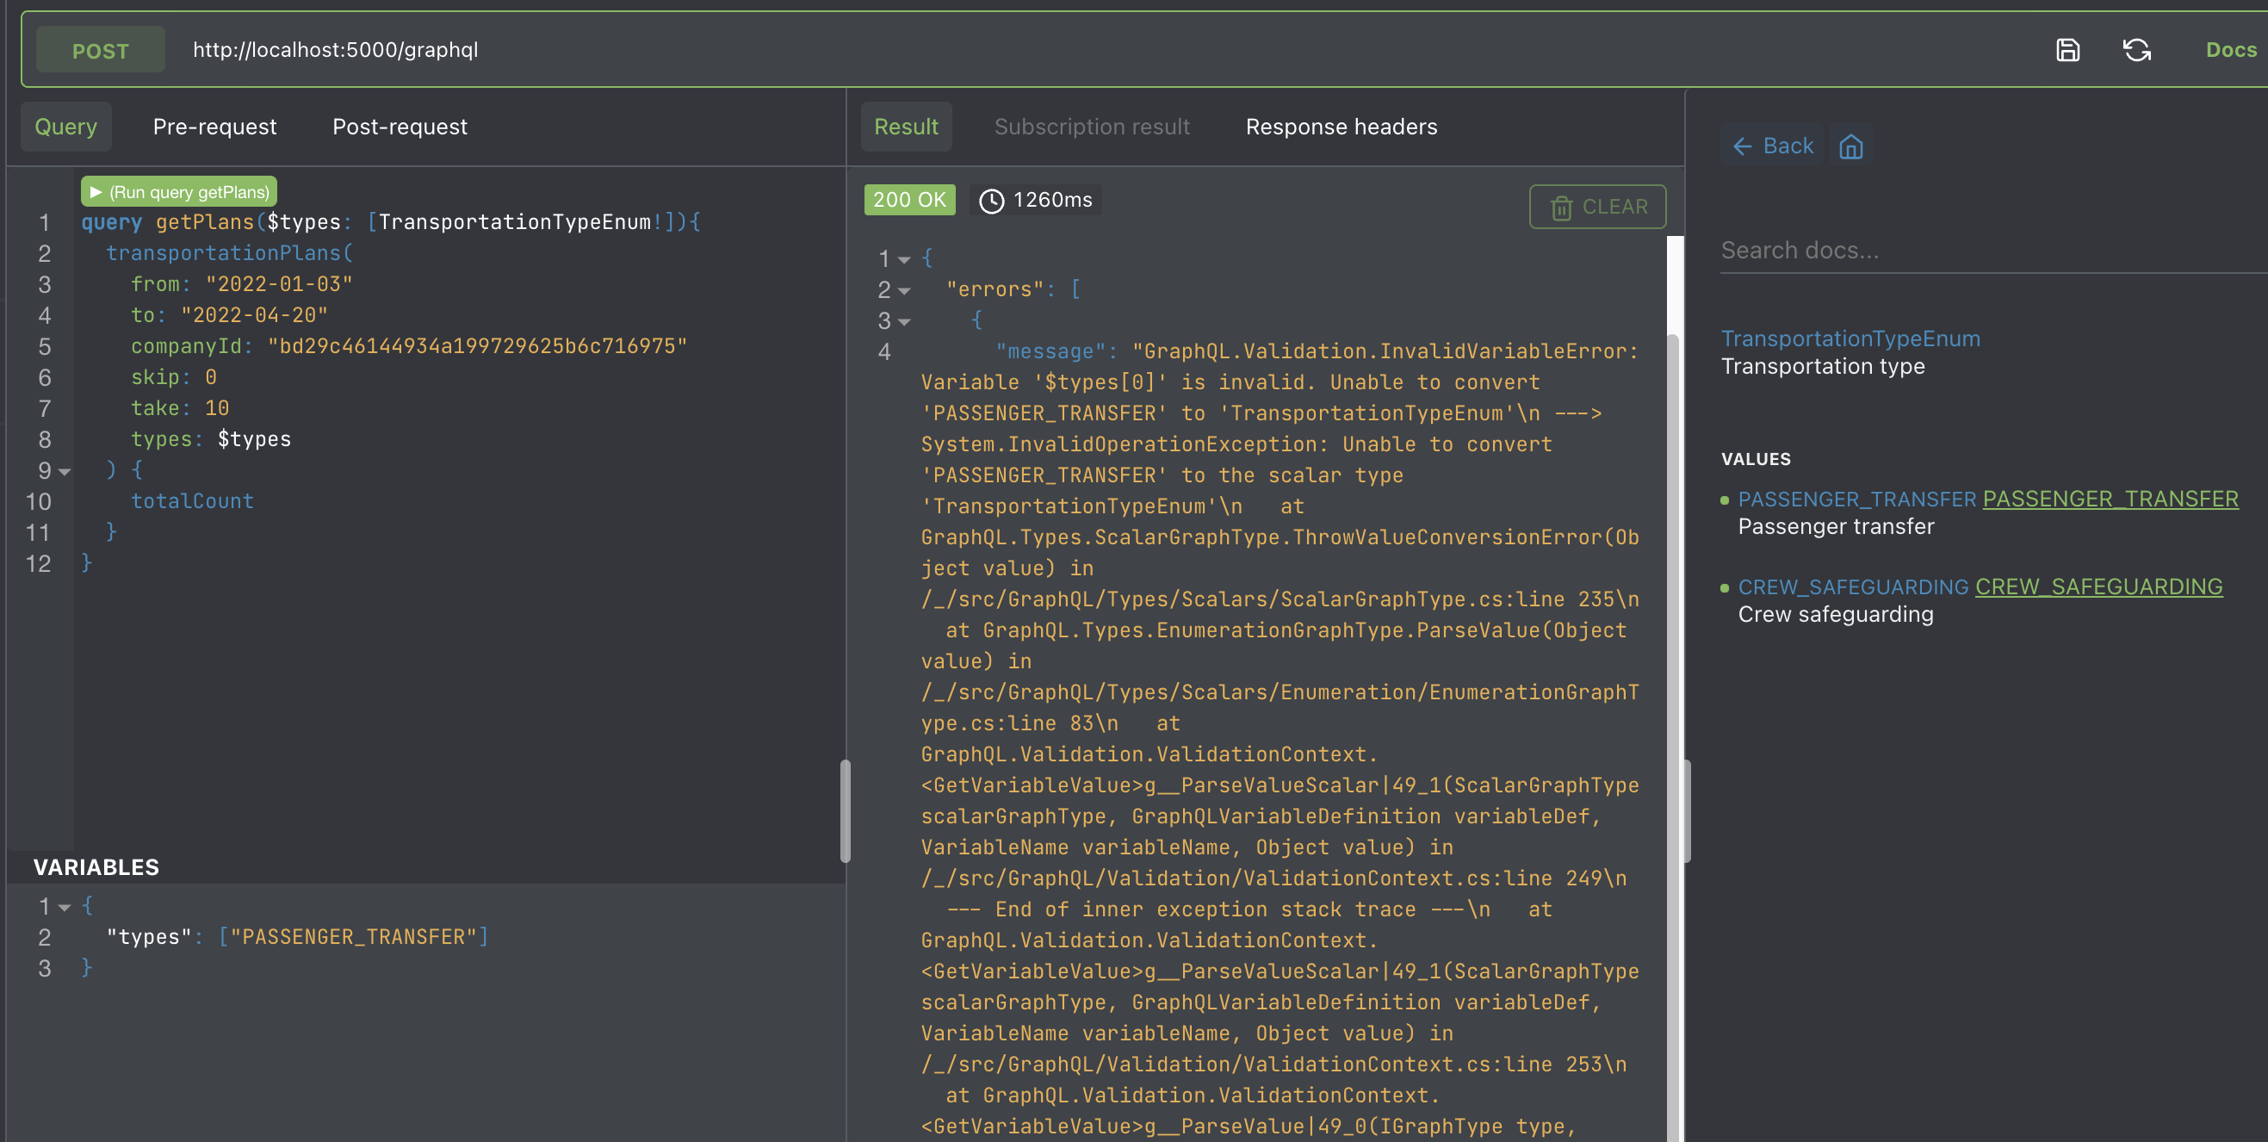This screenshot has width=2268, height=1142.
Task: Open TransportationTypeEnum documentation
Action: tap(1850, 338)
